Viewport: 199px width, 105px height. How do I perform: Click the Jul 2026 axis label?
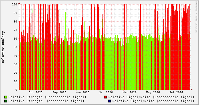pos(176,92)
